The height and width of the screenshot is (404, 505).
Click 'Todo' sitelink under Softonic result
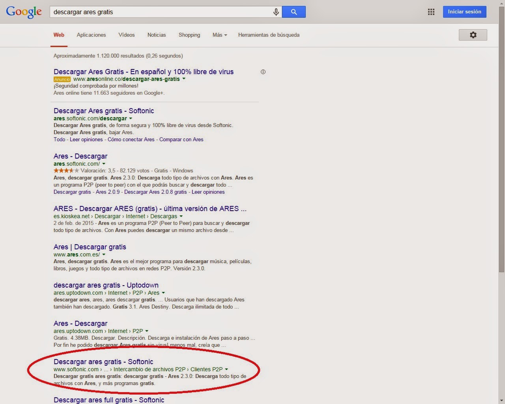(59, 140)
